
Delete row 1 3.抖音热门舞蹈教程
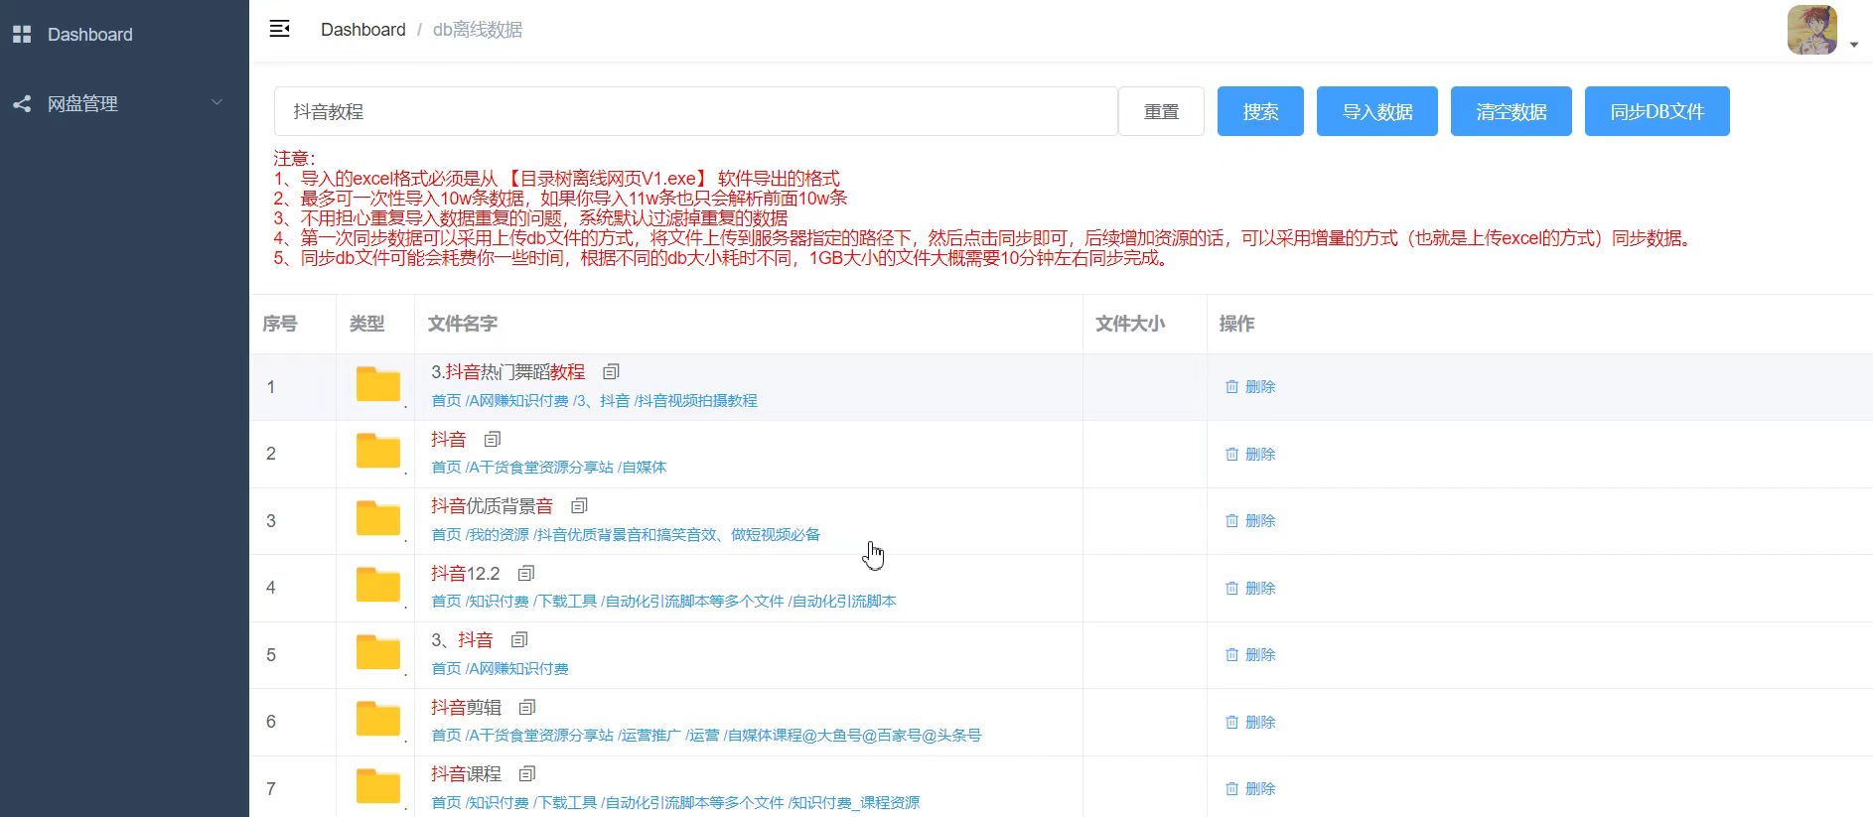coord(1250,387)
